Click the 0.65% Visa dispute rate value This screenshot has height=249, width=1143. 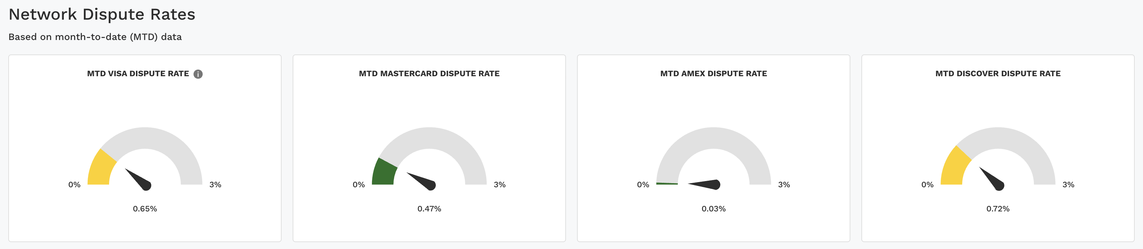coord(145,209)
